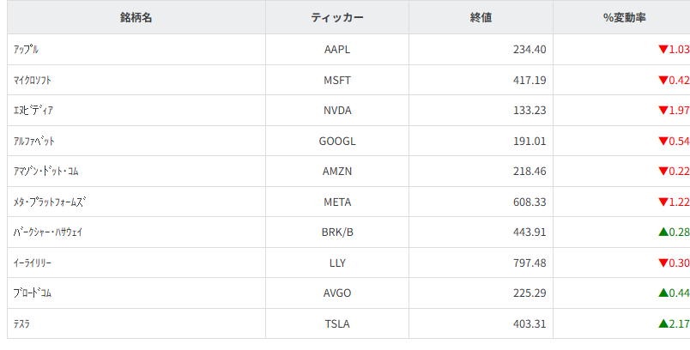
Task: Click the red down arrow in the AAPL row
Action: tap(663, 50)
